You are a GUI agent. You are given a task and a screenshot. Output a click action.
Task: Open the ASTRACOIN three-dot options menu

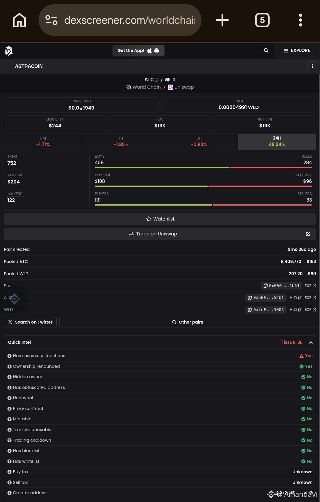(312, 66)
